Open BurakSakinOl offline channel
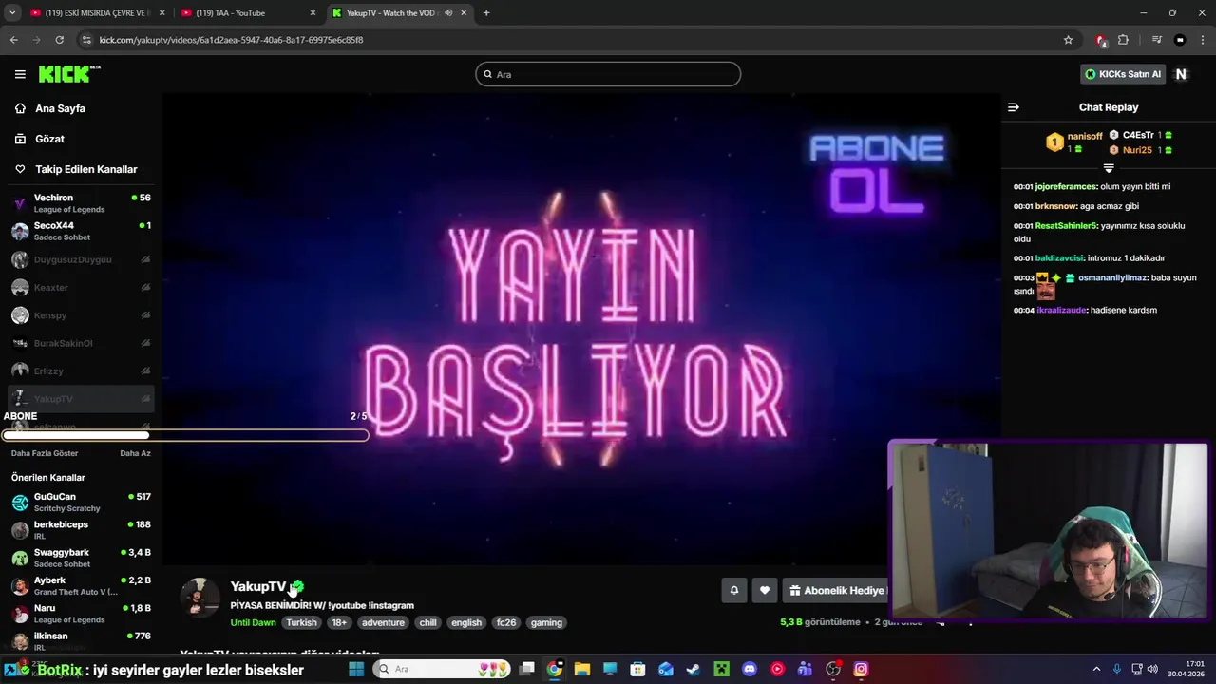Image resolution: width=1216 pixels, height=684 pixels. coord(81,343)
